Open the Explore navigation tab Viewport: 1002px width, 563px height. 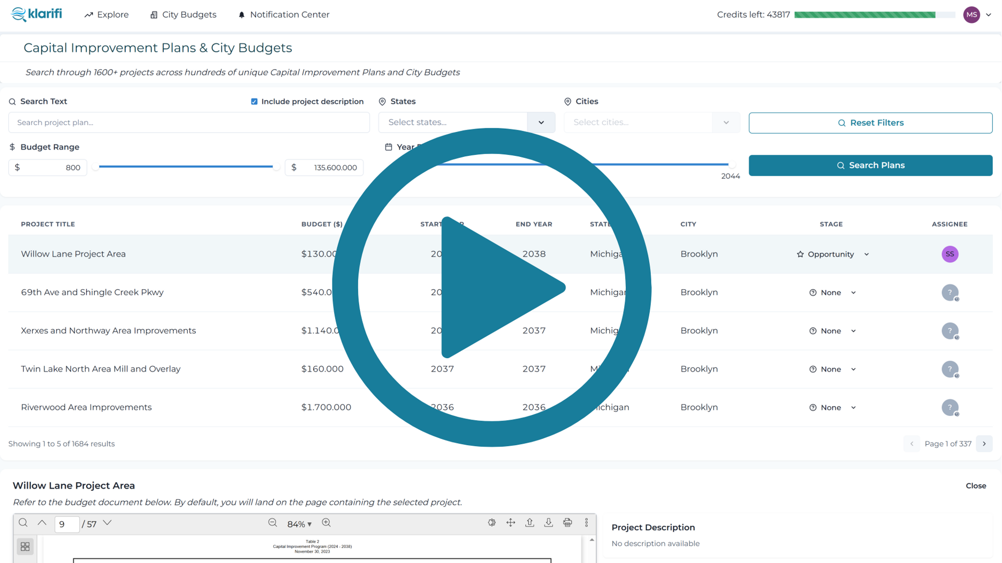pyautogui.click(x=106, y=15)
